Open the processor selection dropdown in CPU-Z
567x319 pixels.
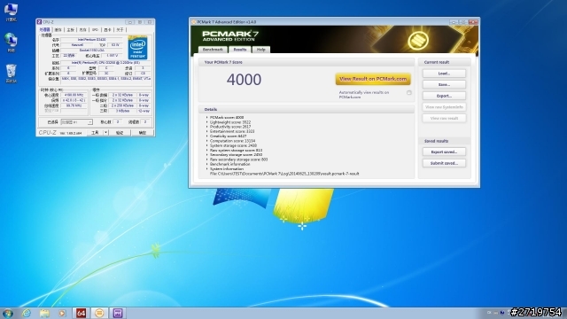point(77,122)
